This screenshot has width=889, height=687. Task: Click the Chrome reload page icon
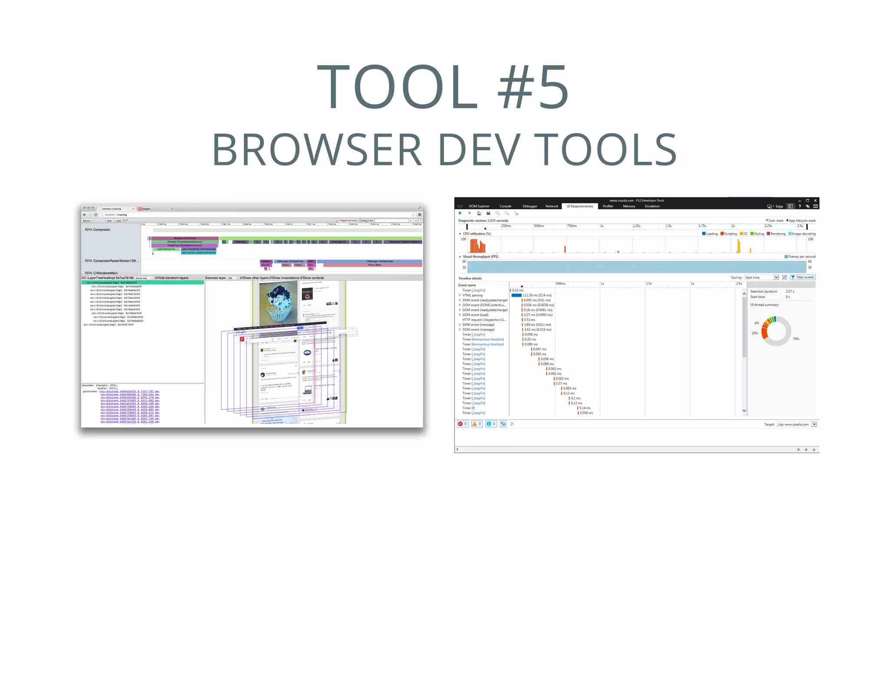(95, 215)
